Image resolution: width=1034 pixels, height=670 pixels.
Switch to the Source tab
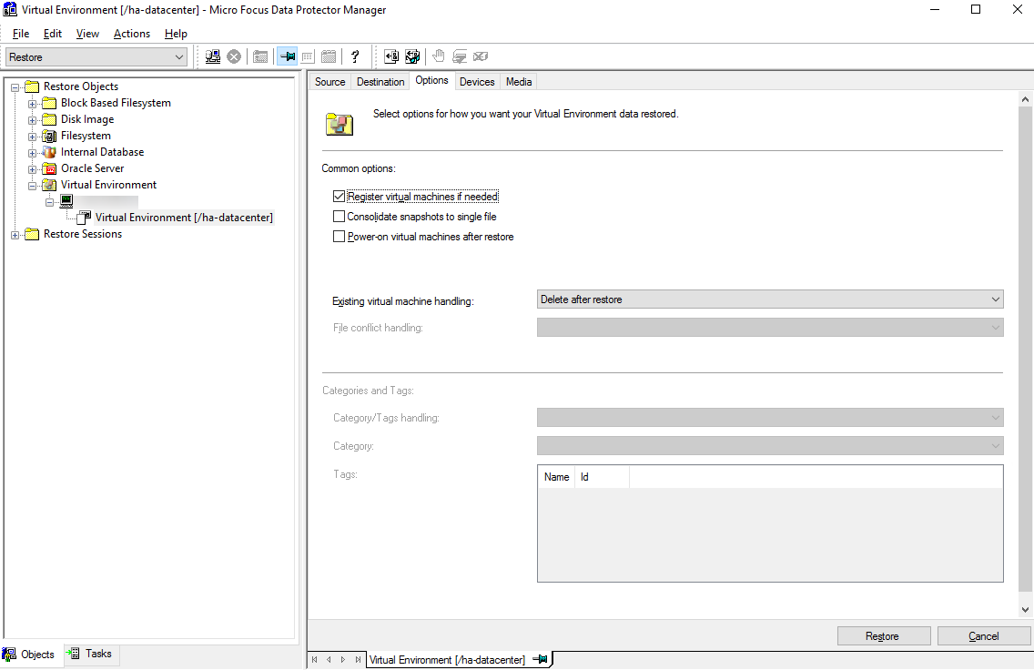(329, 82)
